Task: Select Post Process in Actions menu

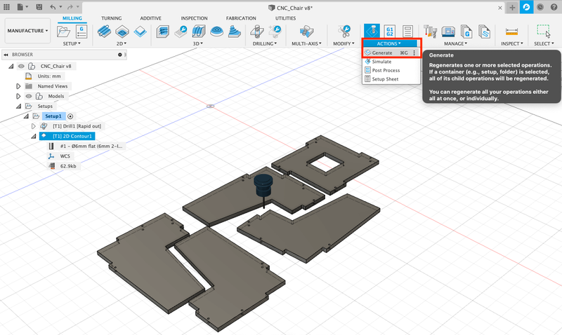Action: click(386, 71)
